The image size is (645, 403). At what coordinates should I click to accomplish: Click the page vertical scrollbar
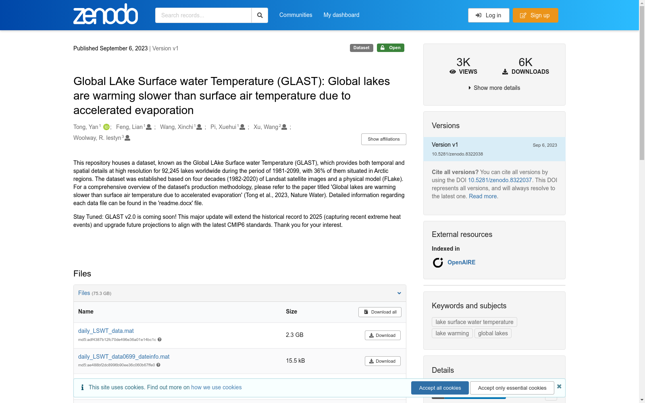[x=642, y=201]
